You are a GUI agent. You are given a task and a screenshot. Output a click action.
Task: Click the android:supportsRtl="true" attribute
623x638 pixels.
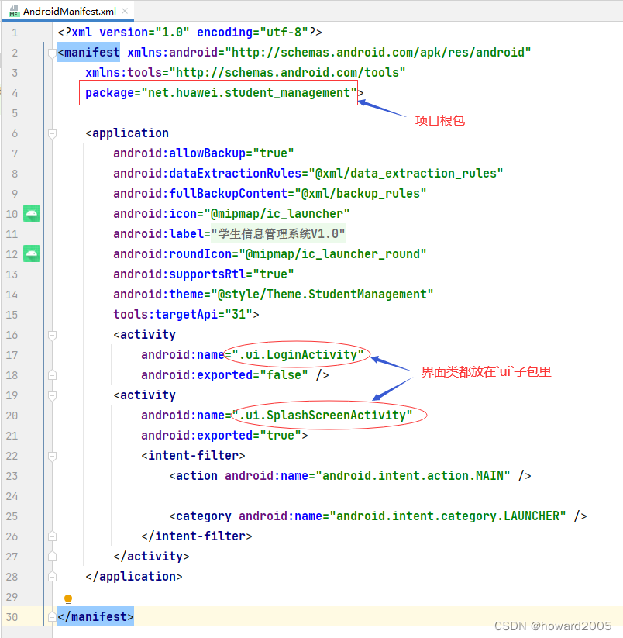click(203, 274)
